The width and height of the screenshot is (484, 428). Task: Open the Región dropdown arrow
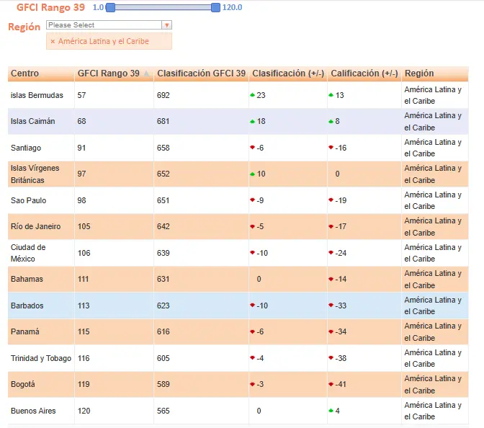click(x=167, y=25)
